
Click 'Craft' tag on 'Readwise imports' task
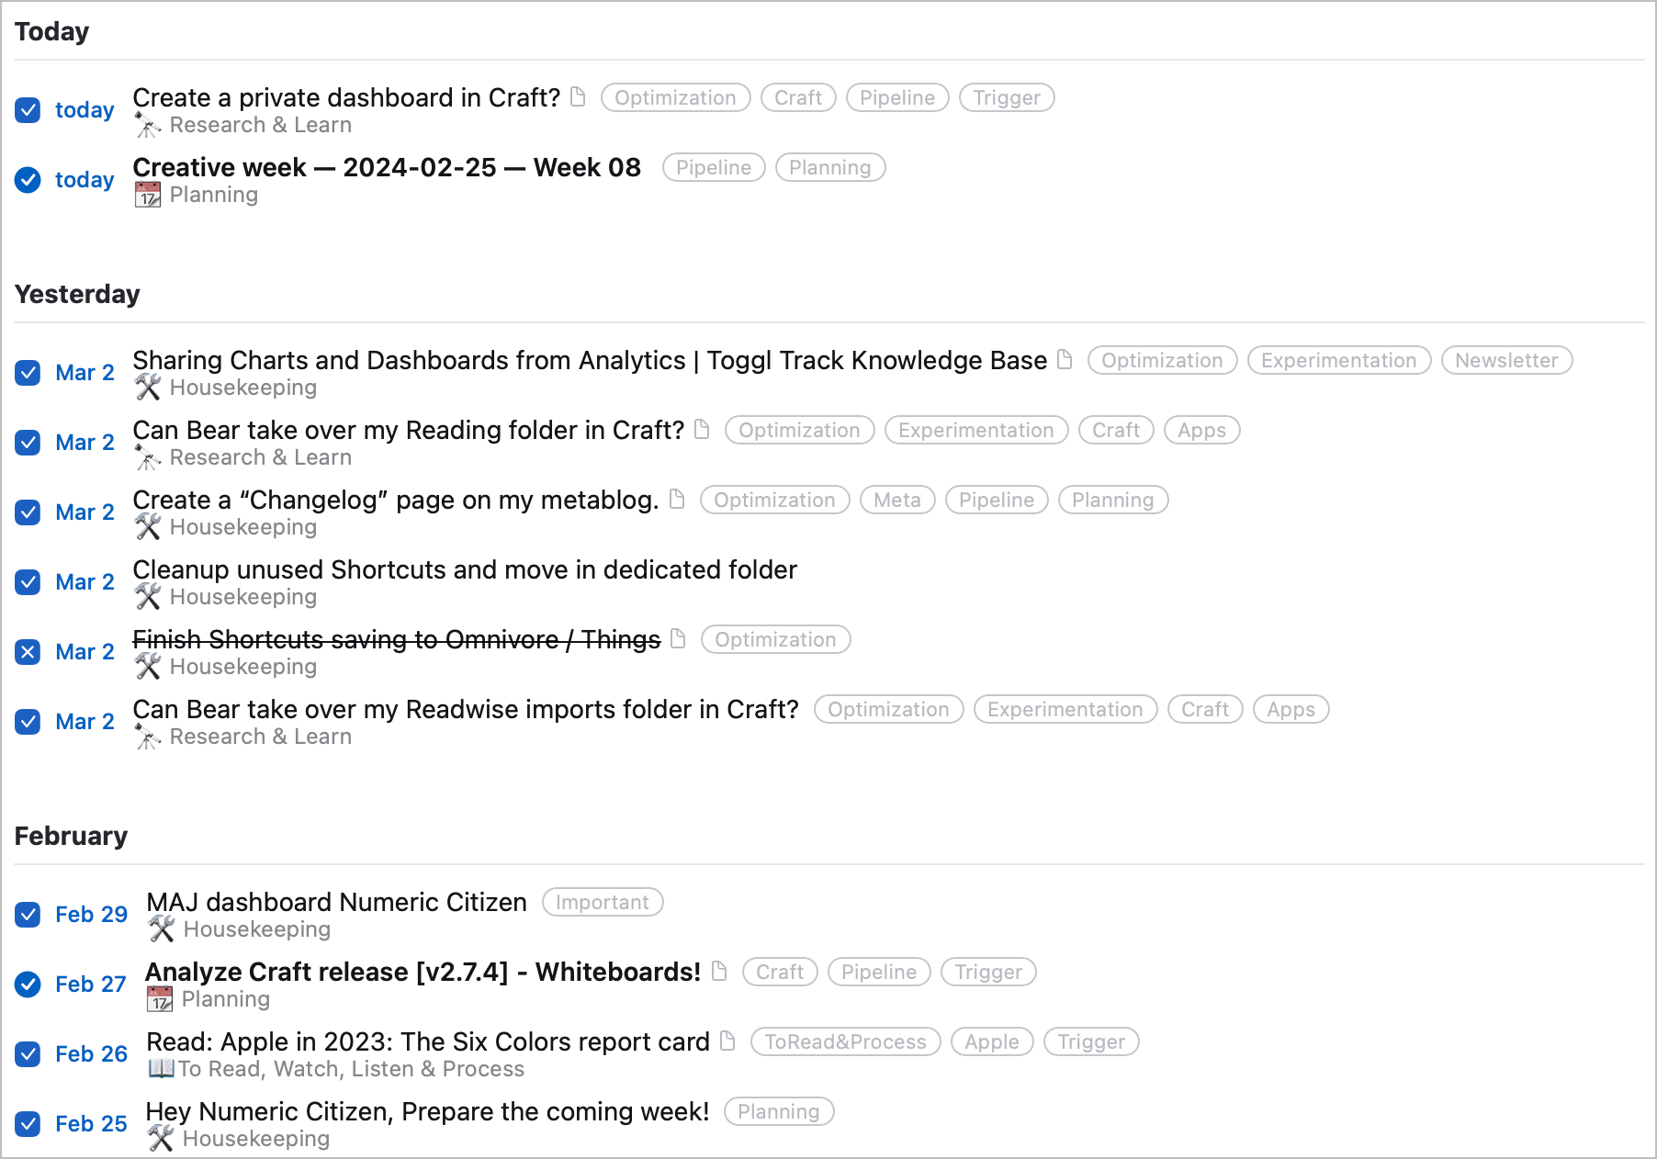[1205, 709]
